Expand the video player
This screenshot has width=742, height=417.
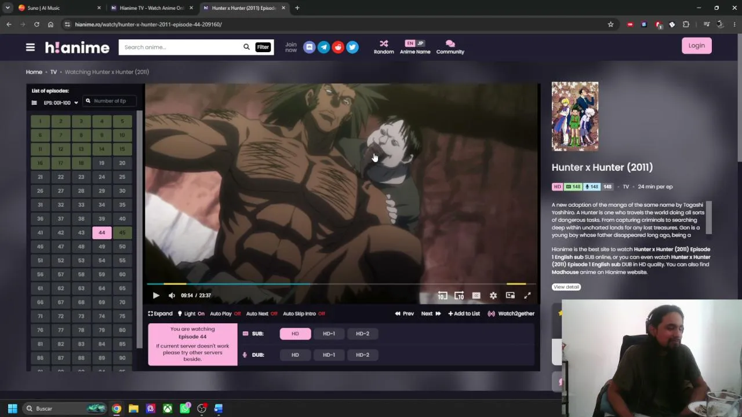pos(160,314)
